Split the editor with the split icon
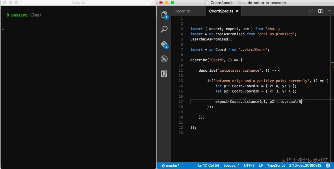The width and height of the screenshot is (334, 169). (x=320, y=11)
